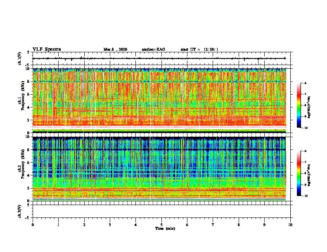Click time axis tick label "1"
This screenshot has height=252, width=327.
58,225
